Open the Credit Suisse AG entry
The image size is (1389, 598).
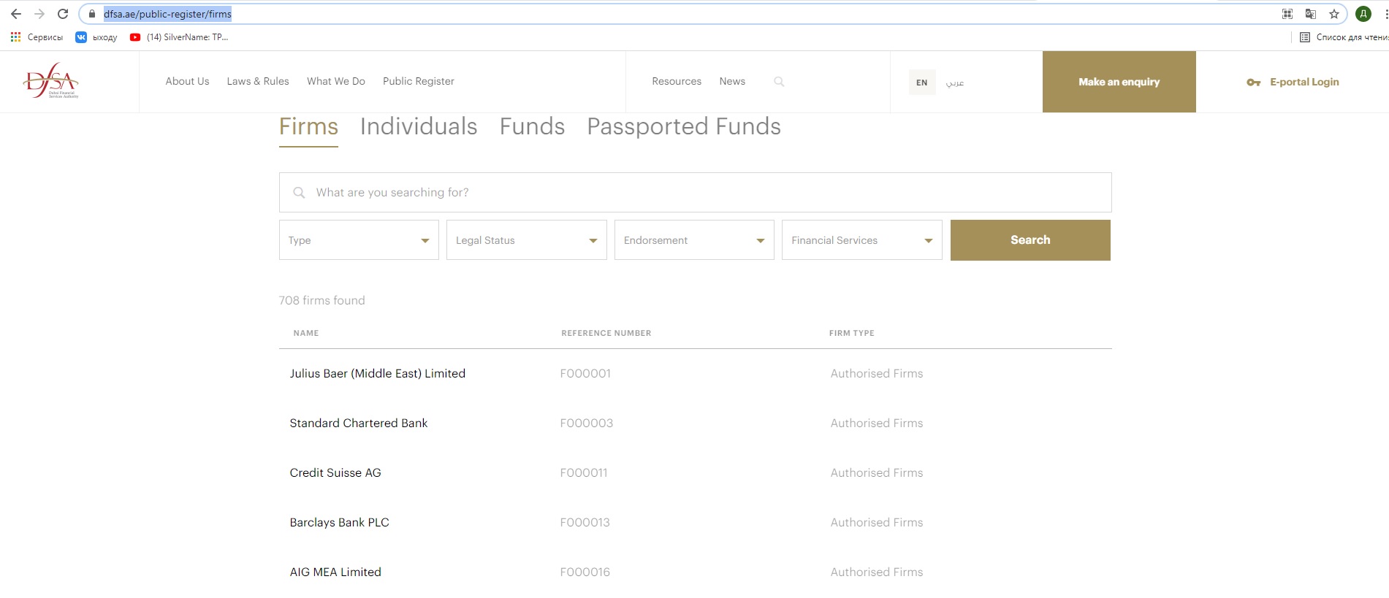pos(335,472)
